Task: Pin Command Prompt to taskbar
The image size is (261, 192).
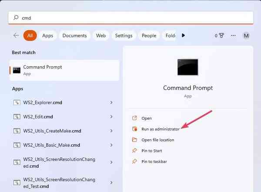Action: (154, 162)
